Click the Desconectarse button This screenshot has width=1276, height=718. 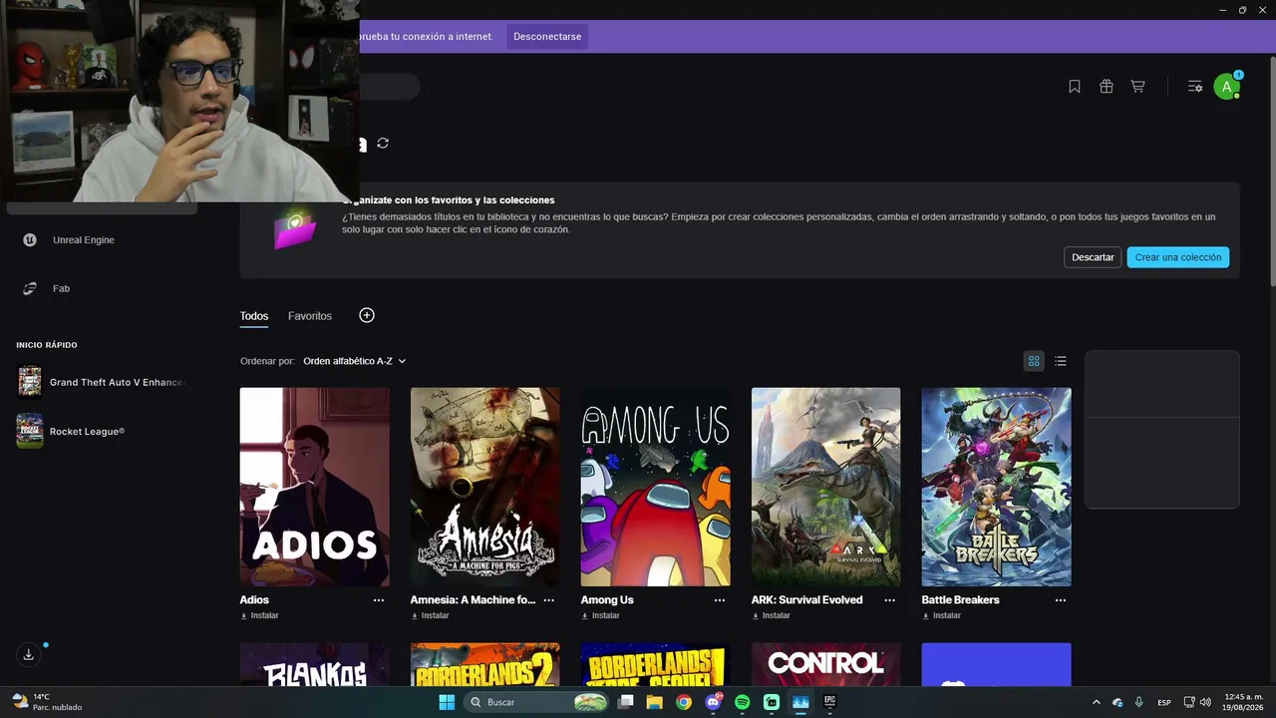click(x=547, y=37)
